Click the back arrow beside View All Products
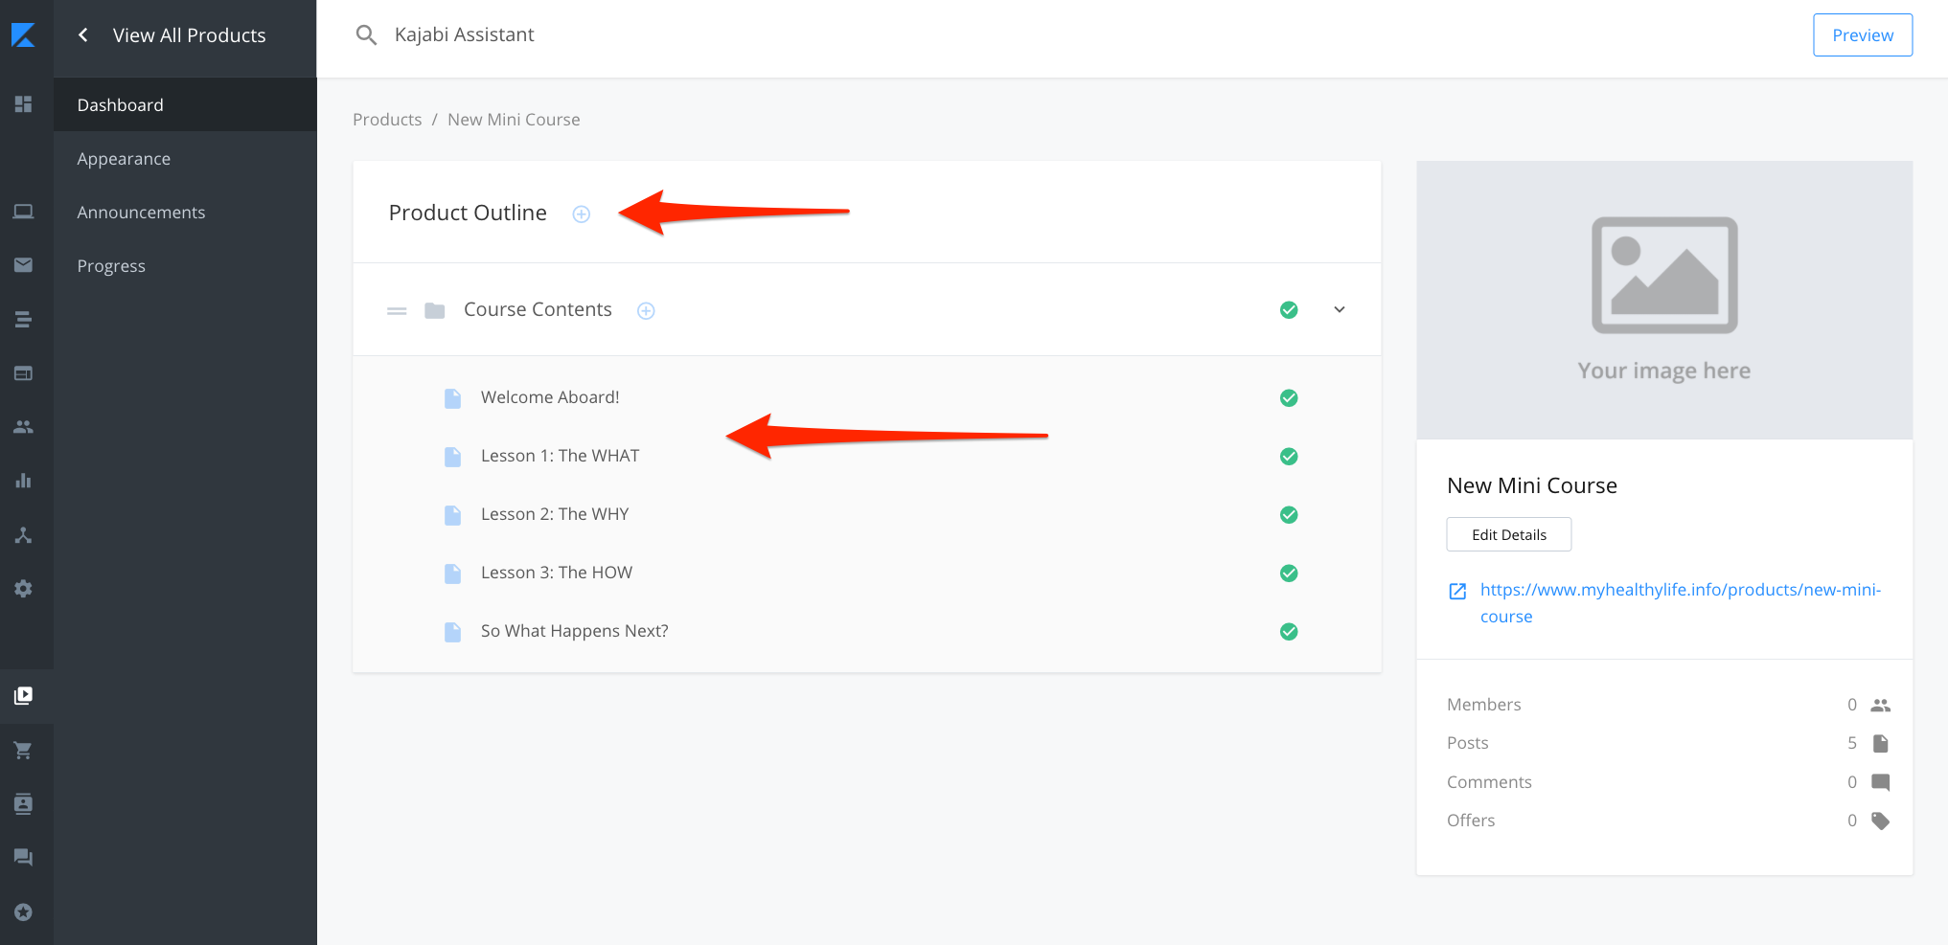Viewport: 1948px width, 945px height. tap(83, 35)
